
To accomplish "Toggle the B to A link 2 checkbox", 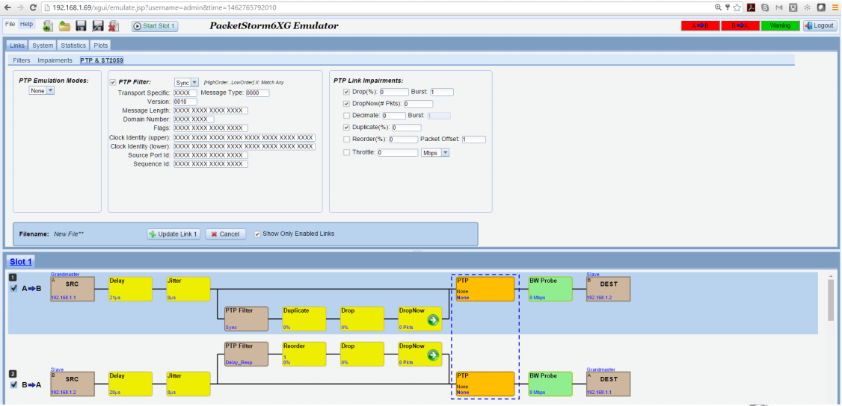I will coord(14,384).
